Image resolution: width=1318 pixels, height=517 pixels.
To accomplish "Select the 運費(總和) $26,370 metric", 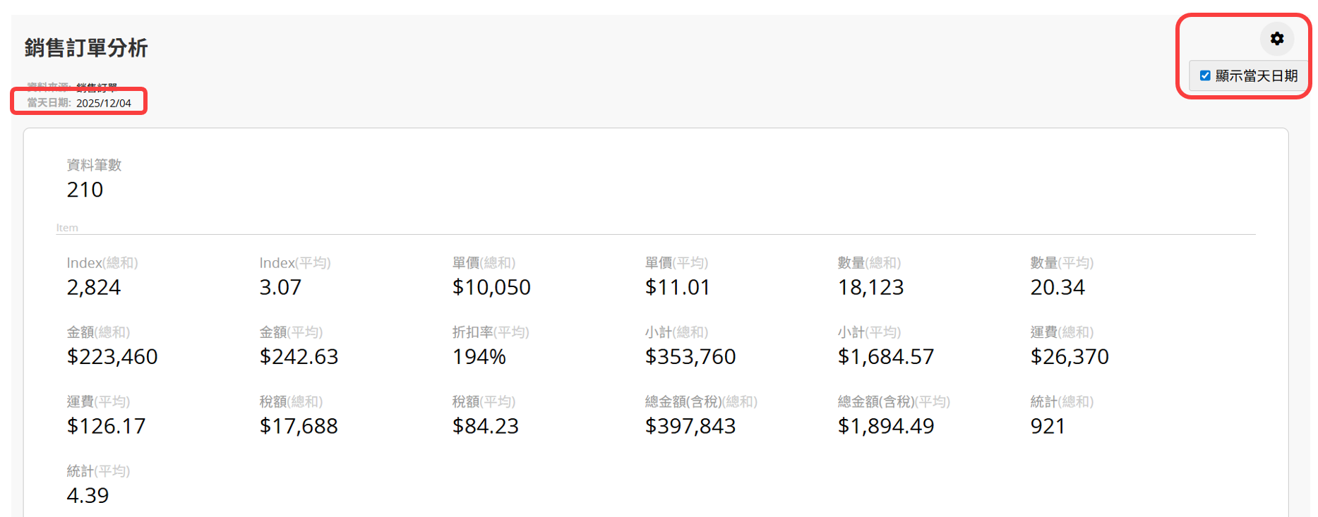I will [x=1070, y=356].
